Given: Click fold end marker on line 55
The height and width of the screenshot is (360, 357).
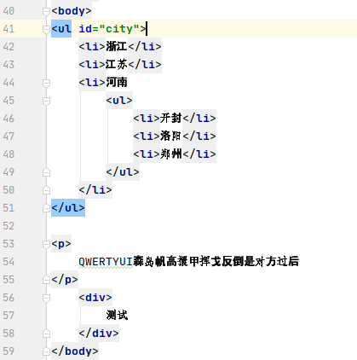Looking at the screenshot, I should [x=46, y=280].
